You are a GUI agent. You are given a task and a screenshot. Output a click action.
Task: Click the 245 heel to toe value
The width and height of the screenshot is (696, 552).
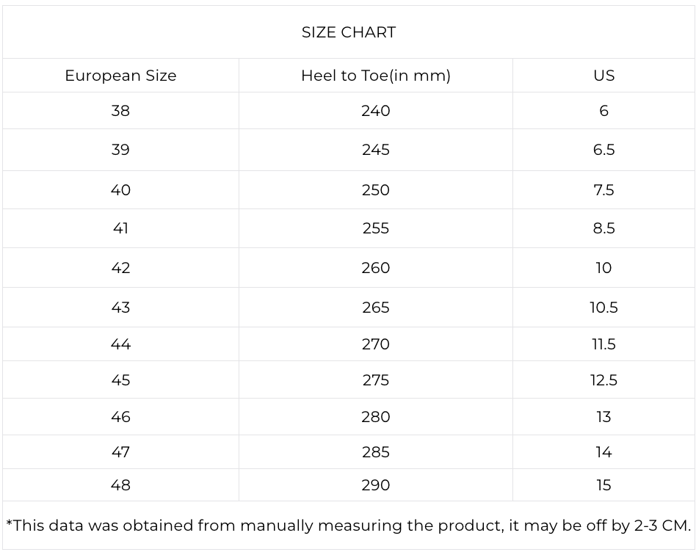tap(375, 150)
